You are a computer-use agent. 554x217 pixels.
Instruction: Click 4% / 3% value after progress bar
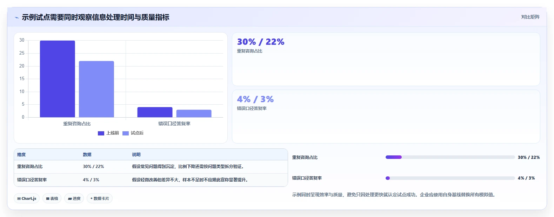(x=526, y=178)
